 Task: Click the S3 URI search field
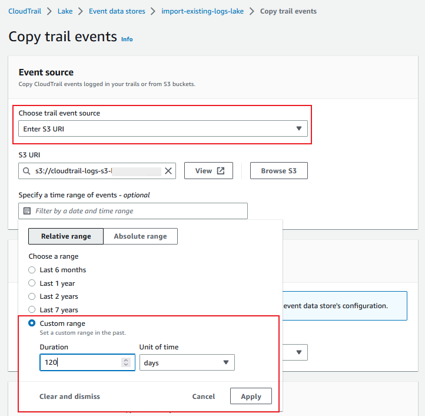pos(97,171)
